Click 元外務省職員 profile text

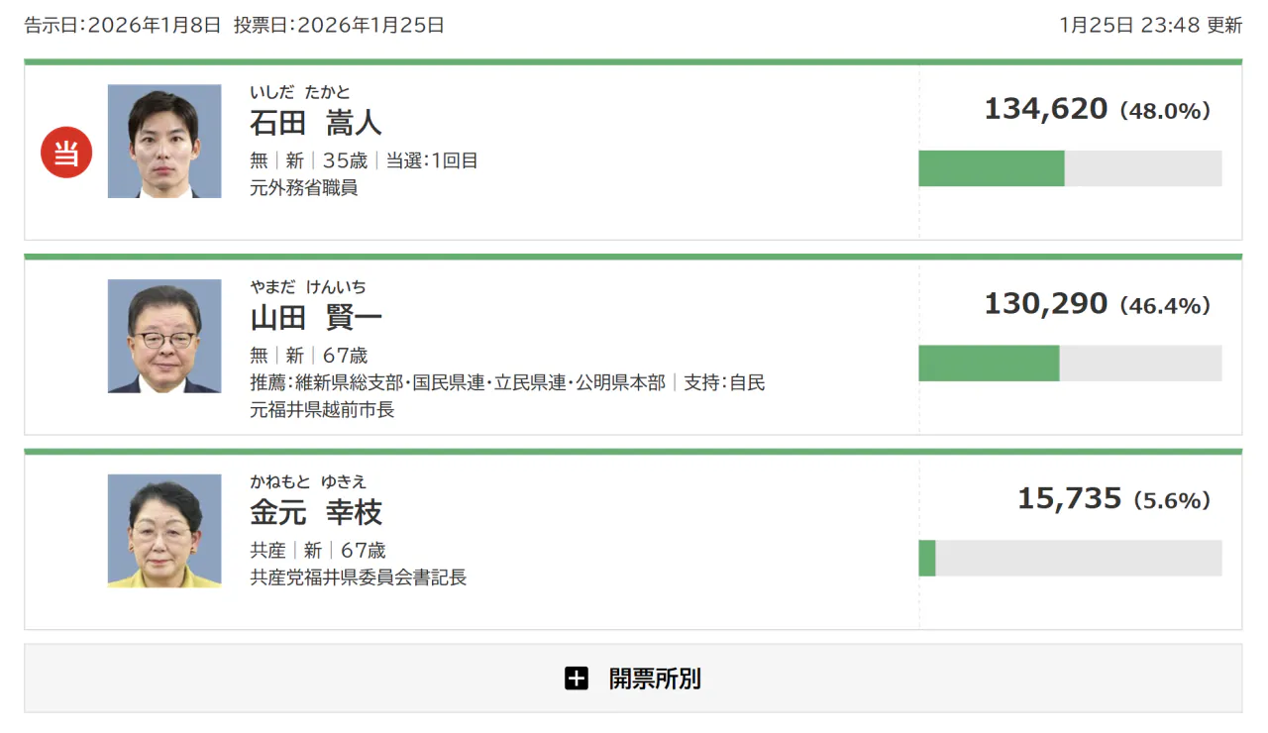point(303,187)
